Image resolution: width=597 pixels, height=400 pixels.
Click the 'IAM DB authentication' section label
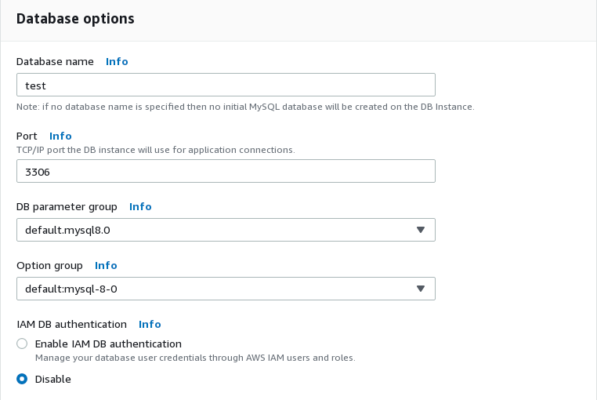[x=71, y=324]
